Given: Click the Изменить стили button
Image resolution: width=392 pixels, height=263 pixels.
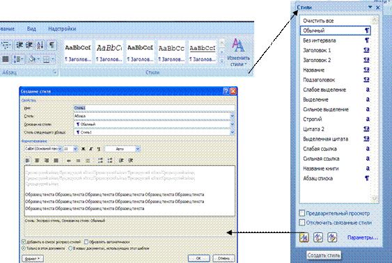Looking at the screenshot, I should [x=238, y=52].
